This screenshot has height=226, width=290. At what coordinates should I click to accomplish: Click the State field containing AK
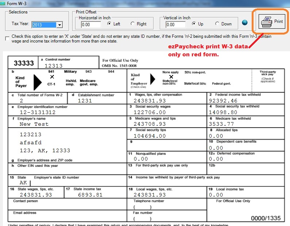(23, 183)
